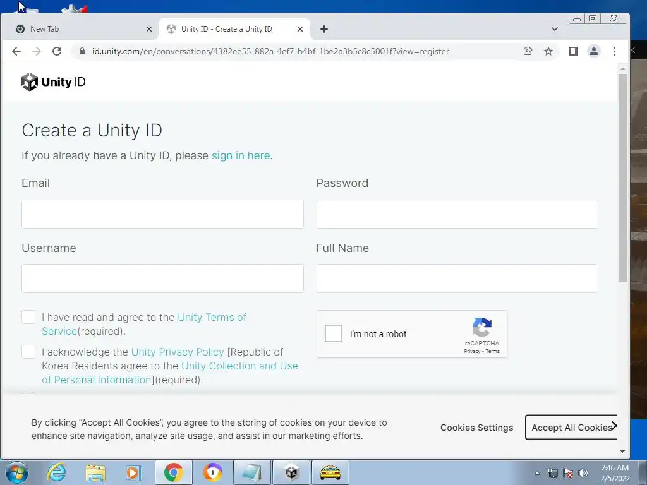647x485 pixels.
Task: Click the volume speaker tray icon
Action: 583,473
